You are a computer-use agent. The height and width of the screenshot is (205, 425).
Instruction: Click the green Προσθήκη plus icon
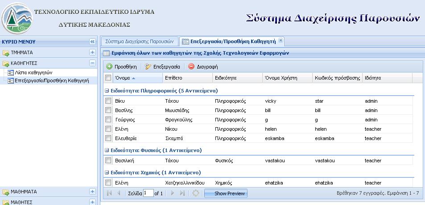tap(109, 67)
